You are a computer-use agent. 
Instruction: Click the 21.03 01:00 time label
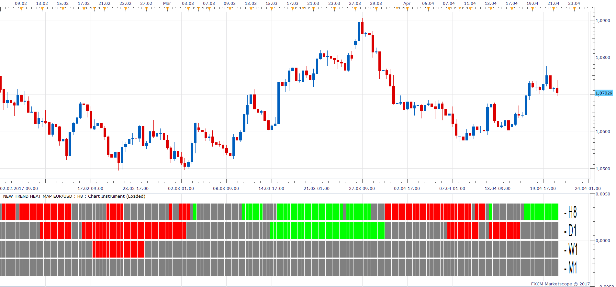tap(317, 188)
